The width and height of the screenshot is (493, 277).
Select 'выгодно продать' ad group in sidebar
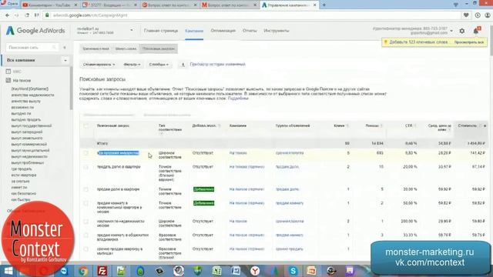25,120
